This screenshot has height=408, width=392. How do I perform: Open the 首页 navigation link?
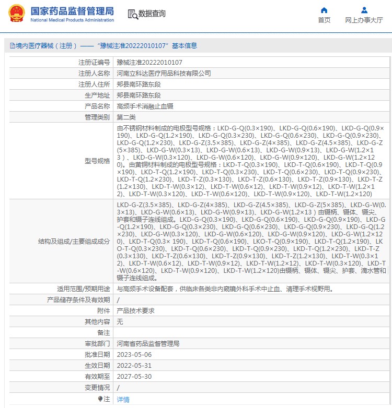coord(324,20)
